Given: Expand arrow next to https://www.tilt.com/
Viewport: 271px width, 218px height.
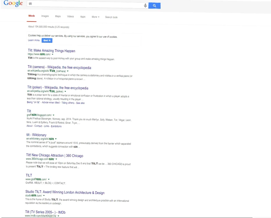Looking at the screenshot, I should [53, 54].
